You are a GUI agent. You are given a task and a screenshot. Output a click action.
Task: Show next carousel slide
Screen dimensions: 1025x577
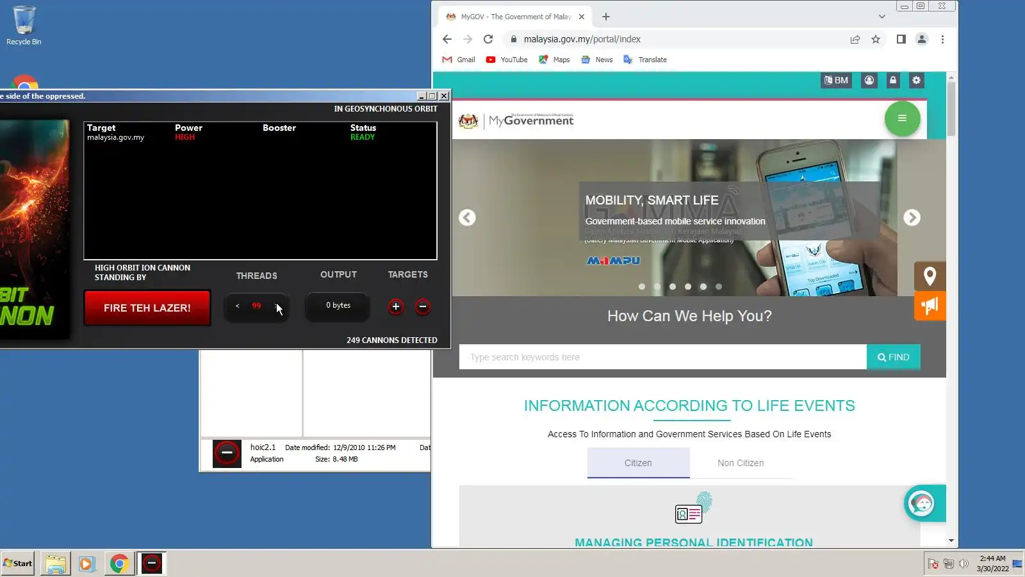click(x=912, y=218)
